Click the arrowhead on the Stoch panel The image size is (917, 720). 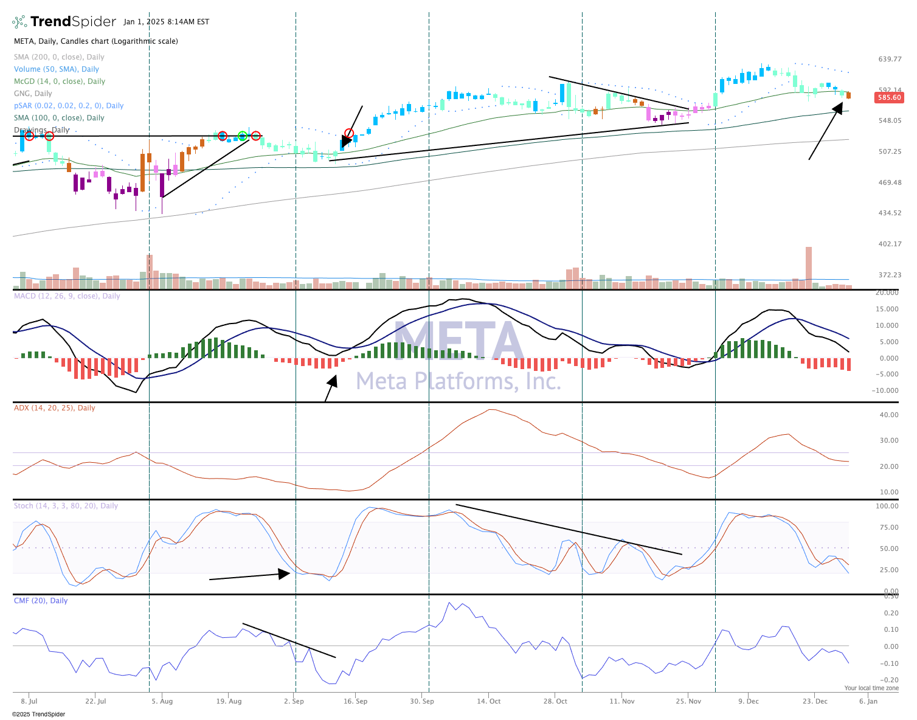(x=284, y=573)
